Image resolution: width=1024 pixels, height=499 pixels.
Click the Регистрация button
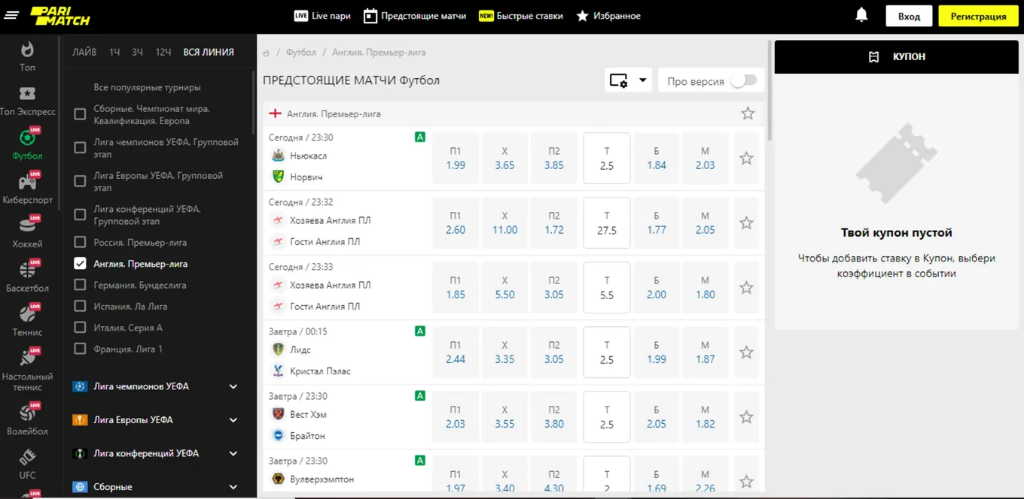click(978, 16)
